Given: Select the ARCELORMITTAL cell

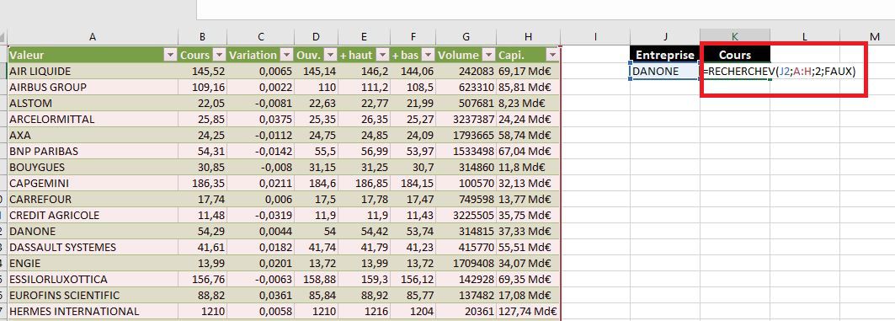Looking at the screenshot, I should (x=93, y=120).
